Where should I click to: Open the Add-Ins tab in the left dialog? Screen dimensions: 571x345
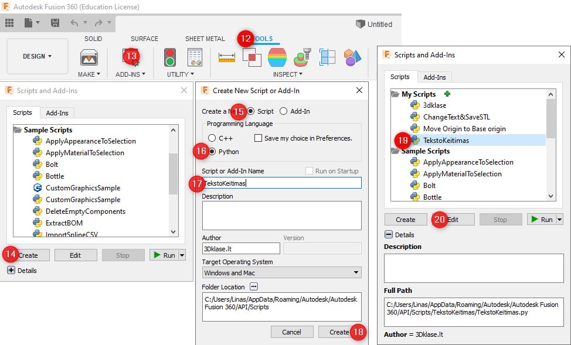(x=57, y=113)
